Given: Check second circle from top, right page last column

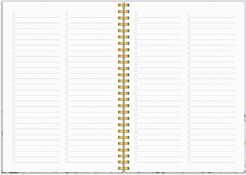Looking at the screenshot, I should [189, 20].
